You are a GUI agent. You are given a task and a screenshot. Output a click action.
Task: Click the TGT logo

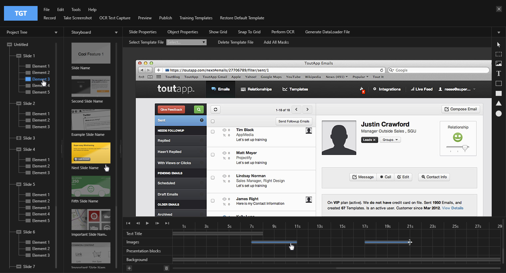(x=21, y=13)
